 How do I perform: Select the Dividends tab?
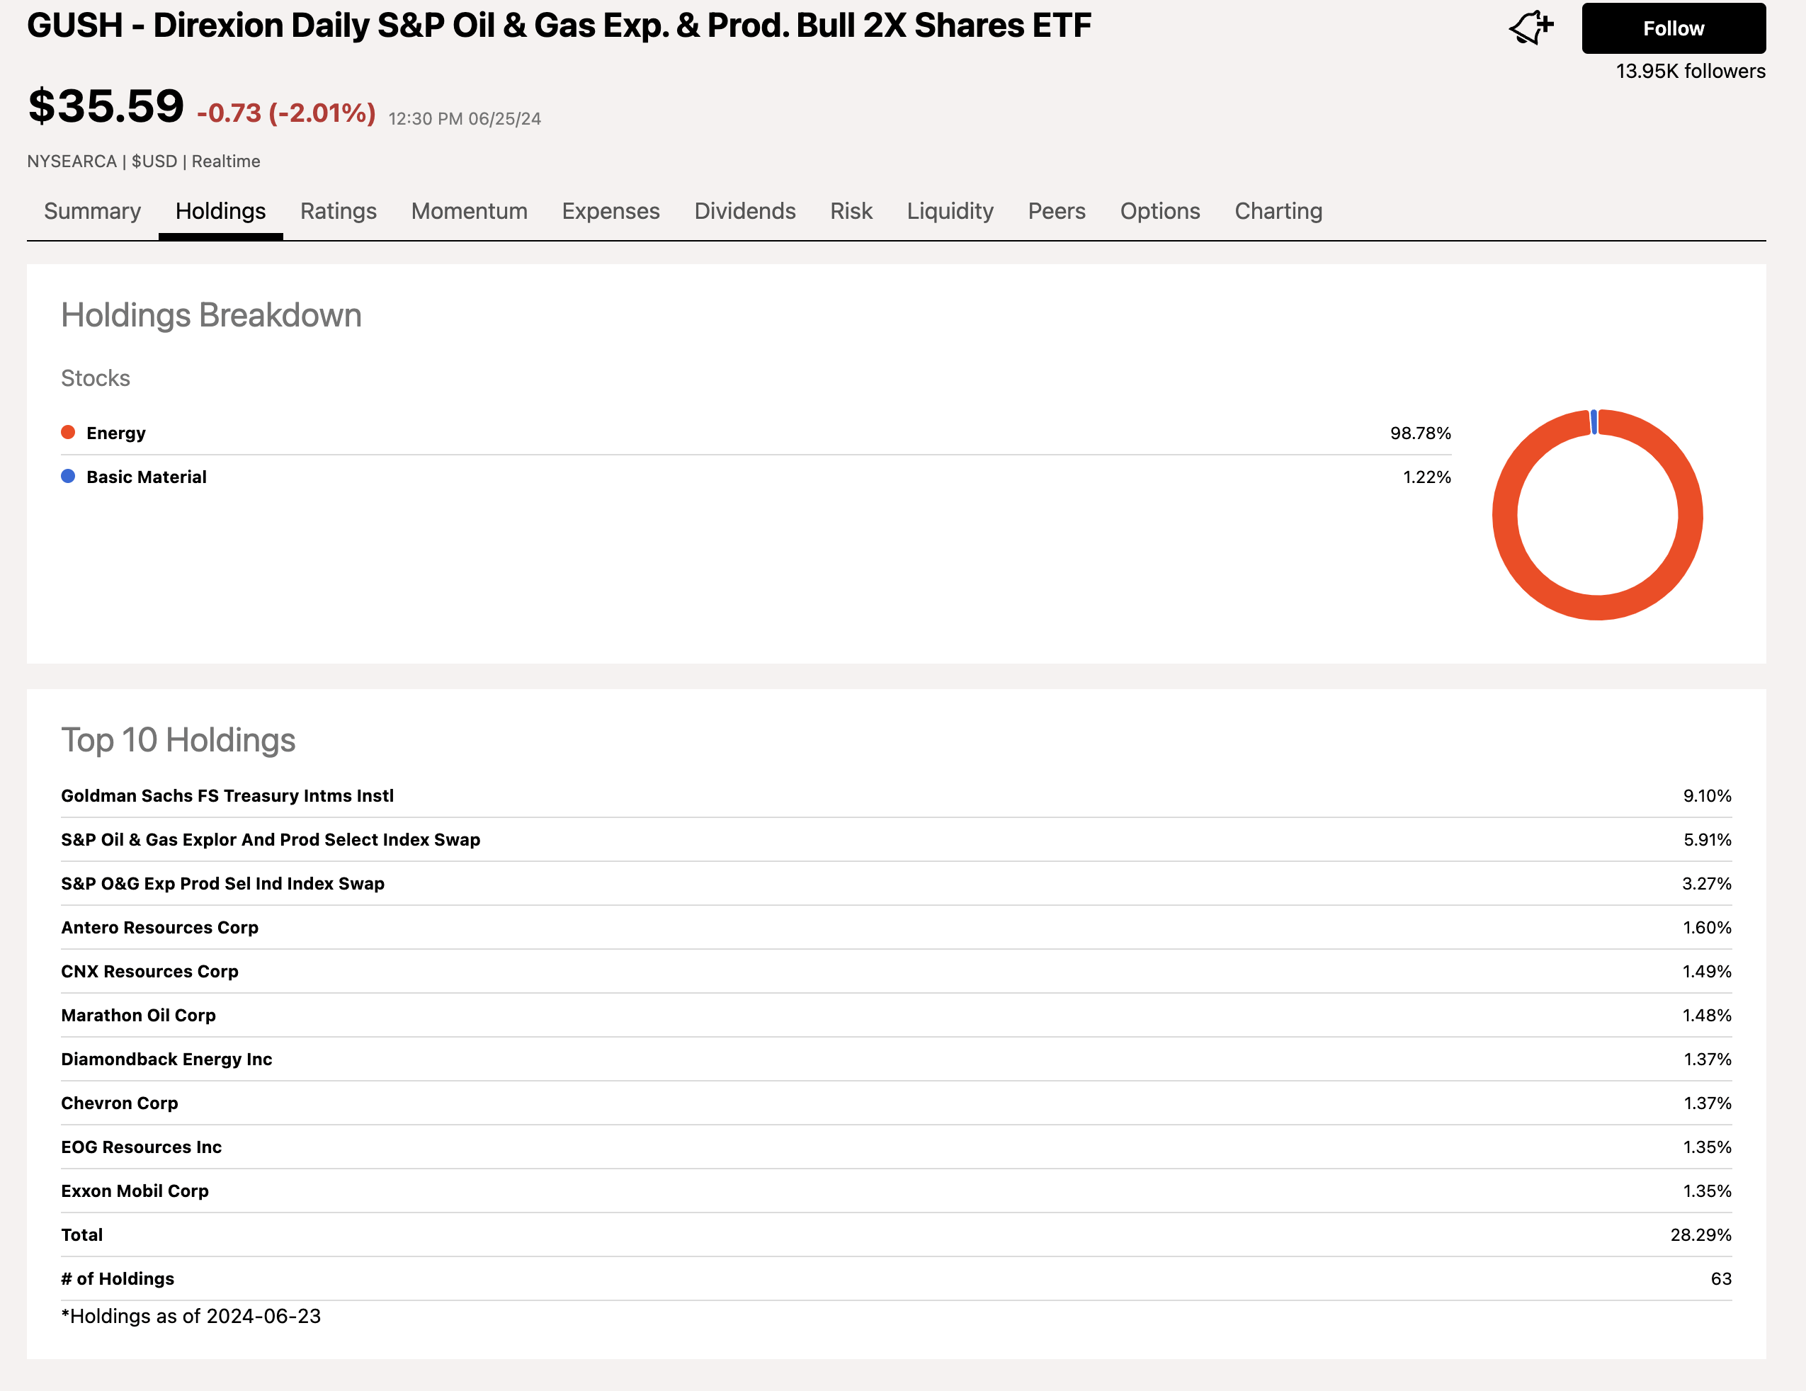pos(744,212)
